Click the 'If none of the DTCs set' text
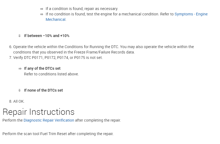The image size is (220, 144). [43, 90]
